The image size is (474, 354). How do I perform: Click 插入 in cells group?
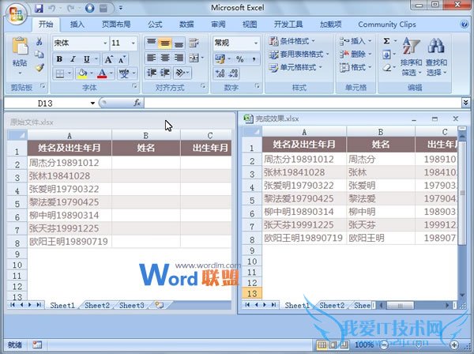[355, 41]
